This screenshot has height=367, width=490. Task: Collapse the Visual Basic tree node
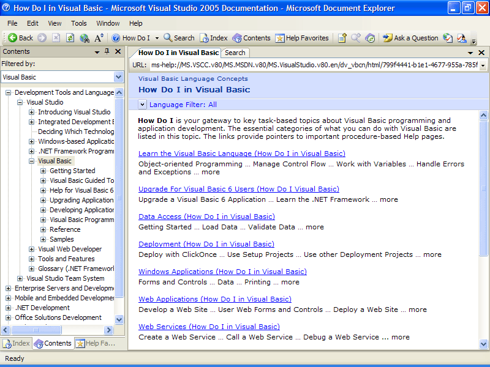pyautogui.click(x=32, y=161)
